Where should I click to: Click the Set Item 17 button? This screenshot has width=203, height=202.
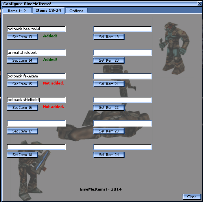[x=22, y=131]
